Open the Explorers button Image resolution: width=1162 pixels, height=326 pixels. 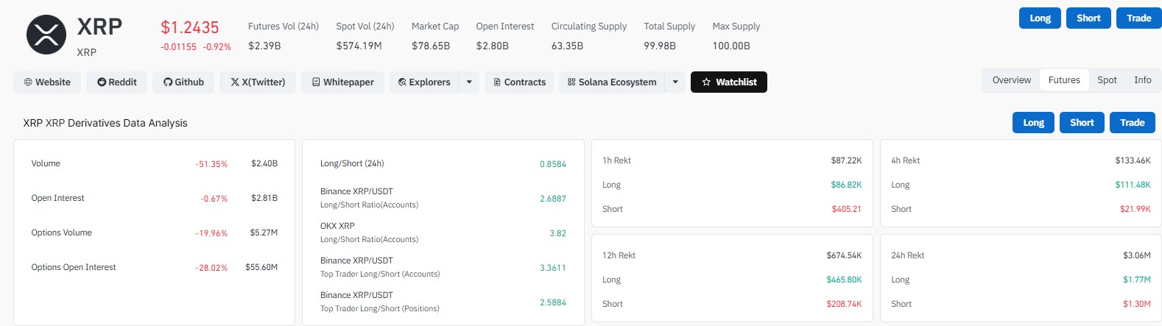pyautogui.click(x=424, y=82)
